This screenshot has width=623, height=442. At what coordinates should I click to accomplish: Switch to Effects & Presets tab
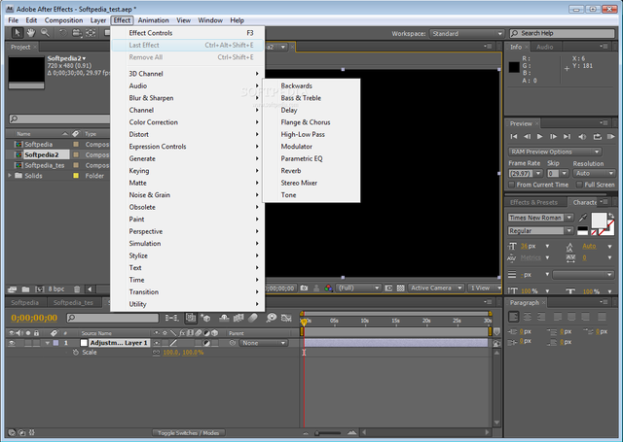[533, 203]
